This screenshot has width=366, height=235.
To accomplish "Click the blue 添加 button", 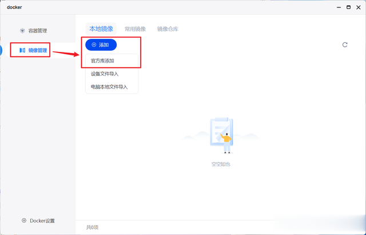I will 101,44.
